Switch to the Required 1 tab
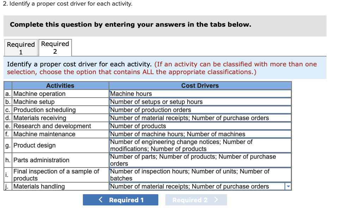The height and width of the screenshot is (210, 342). 21,47
